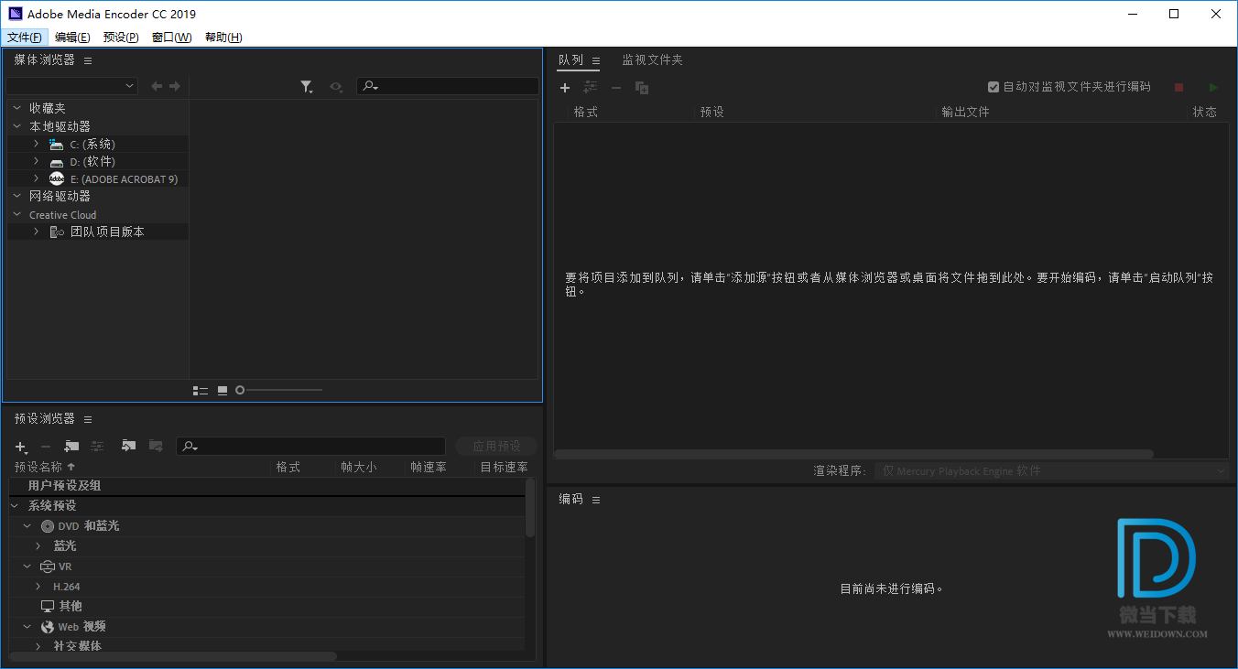1238x669 pixels.
Task: Select the 队列 tab
Action: pos(570,59)
